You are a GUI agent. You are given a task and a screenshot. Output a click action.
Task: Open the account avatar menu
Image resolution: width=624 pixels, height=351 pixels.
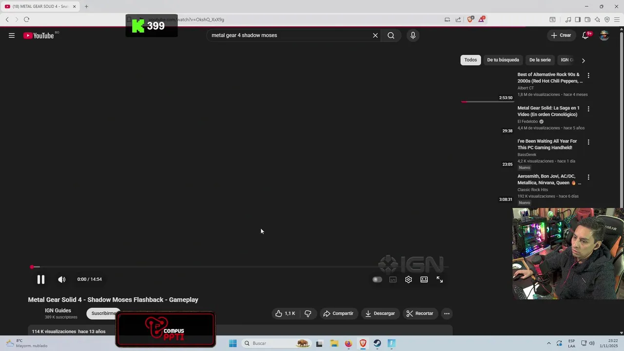point(604,35)
